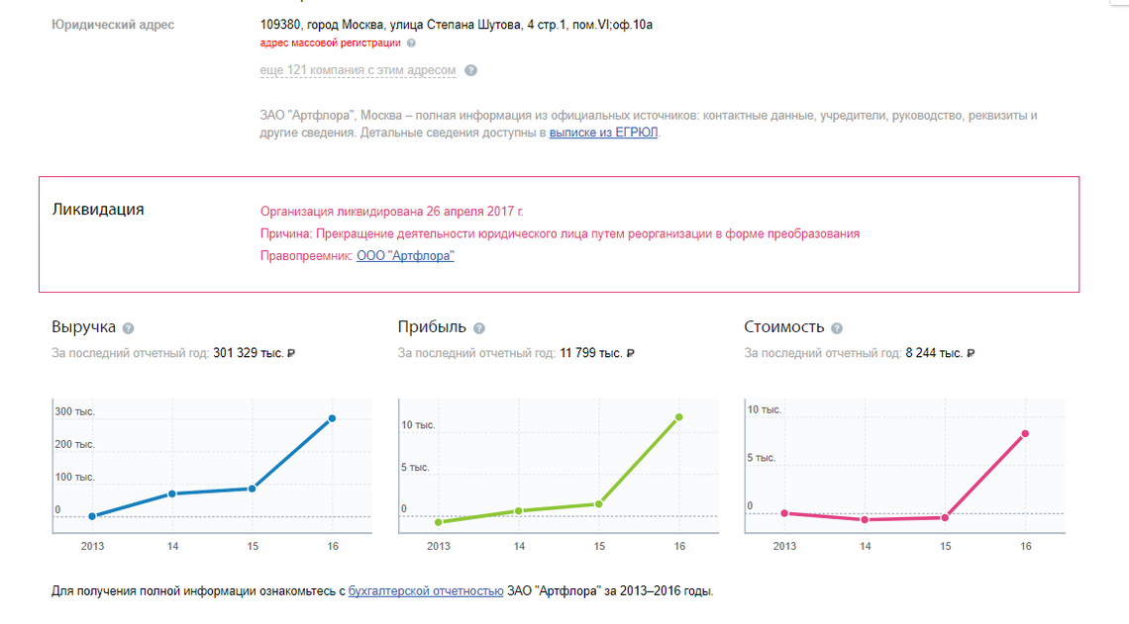The height and width of the screenshot is (624, 1129).
Task: Select the 2014 data point on Прибыль chart
Action: point(518,511)
